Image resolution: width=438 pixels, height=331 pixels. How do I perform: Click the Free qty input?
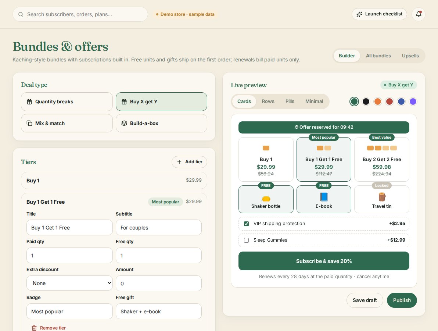point(159,256)
